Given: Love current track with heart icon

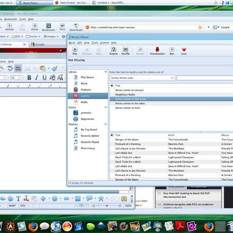Looking at the screenshot, I should point(184,51).
